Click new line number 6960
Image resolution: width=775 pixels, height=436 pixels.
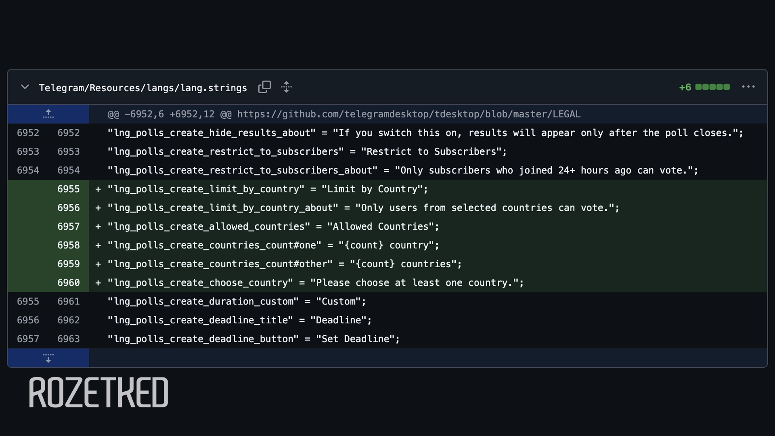pos(69,283)
